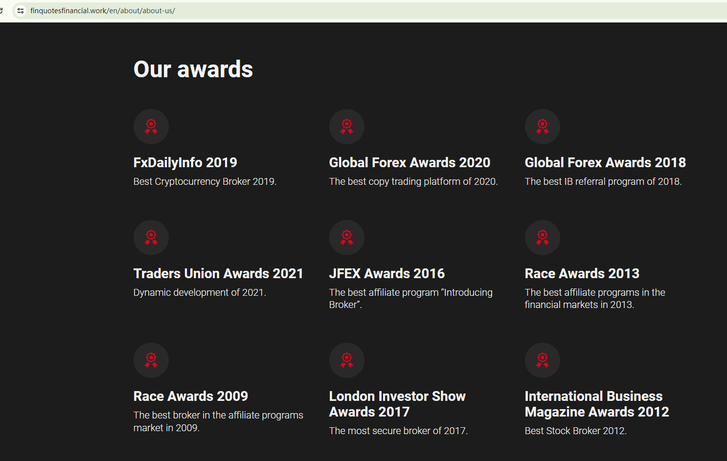Click the browser reload icon
This screenshot has width=727, height=461.
click(1, 11)
